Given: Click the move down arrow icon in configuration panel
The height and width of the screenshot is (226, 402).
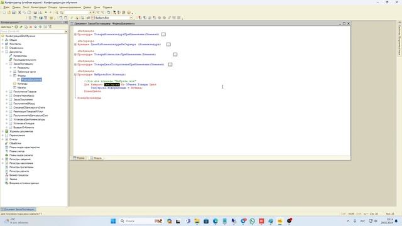Looking at the screenshot, I should [x=40, y=27].
